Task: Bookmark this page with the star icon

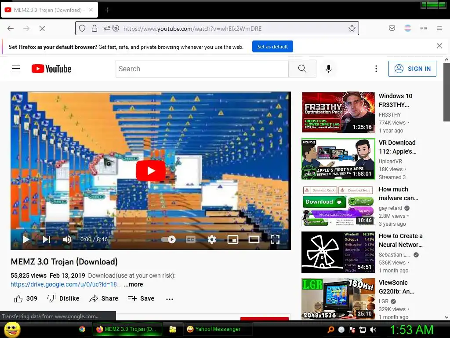Action: (x=352, y=28)
